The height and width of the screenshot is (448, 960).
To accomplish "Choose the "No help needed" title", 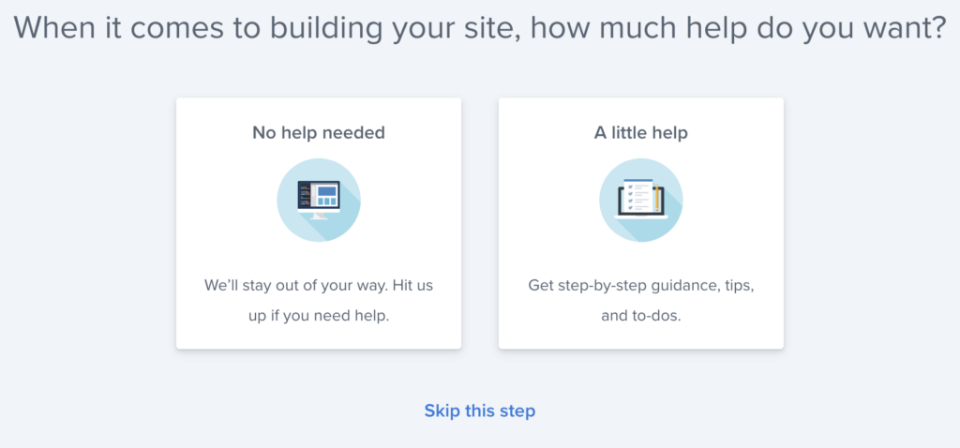I will pyautogui.click(x=319, y=132).
